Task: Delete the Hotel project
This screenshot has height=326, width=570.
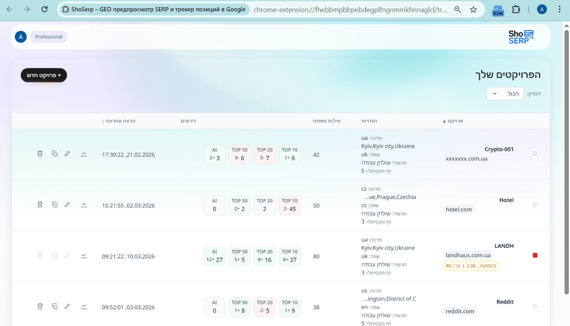Action: [40, 204]
